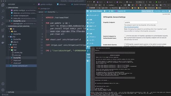Expand the data folder in Explorer
Screen dimensions: 171x96
coord(15,31)
